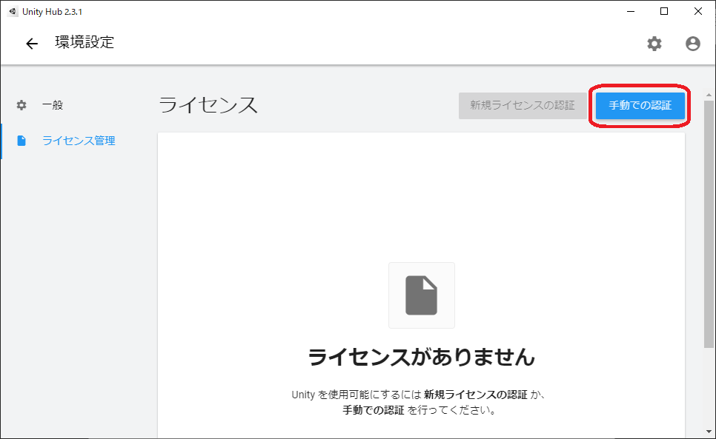Click the Unity Hub logo in title bar
716x439 pixels.
point(13,11)
